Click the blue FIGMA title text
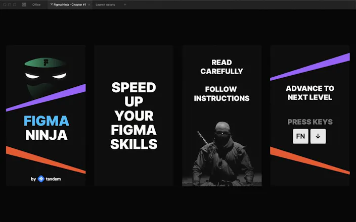This screenshot has height=222, width=356. [47, 121]
